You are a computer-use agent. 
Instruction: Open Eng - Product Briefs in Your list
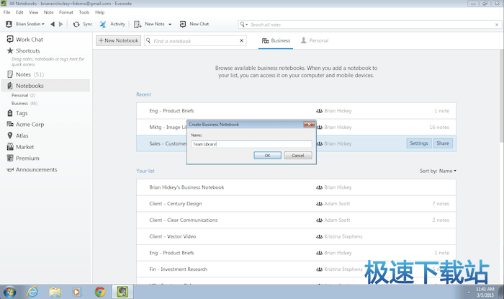pyautogui.click(x=296, y=253)
